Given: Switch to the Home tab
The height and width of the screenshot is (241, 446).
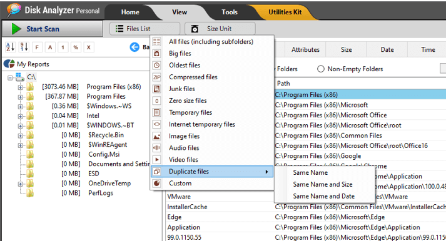Looking at the screenshot, I should 130,12.
